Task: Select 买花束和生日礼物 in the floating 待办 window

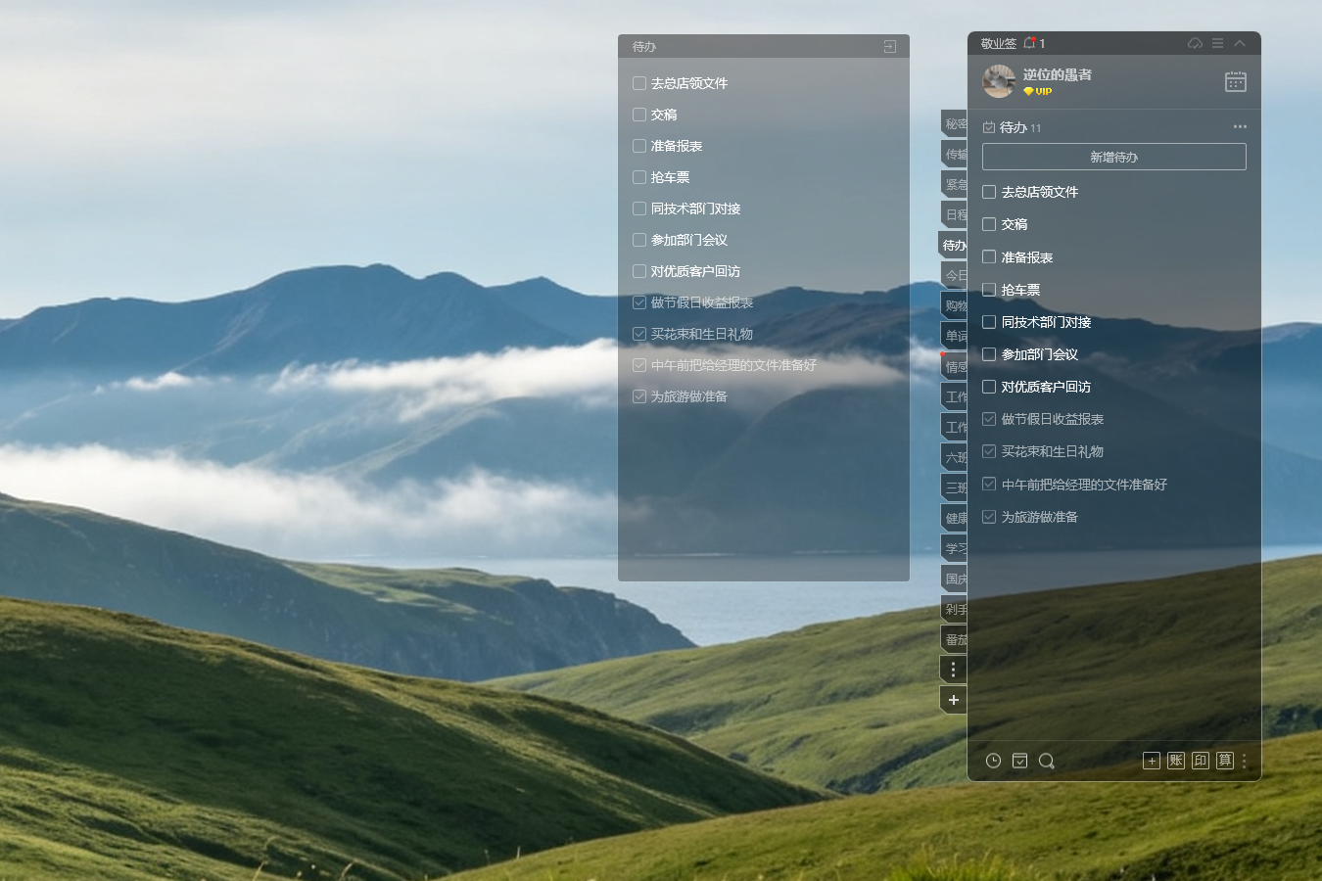Action: click(x=702, y=334)
